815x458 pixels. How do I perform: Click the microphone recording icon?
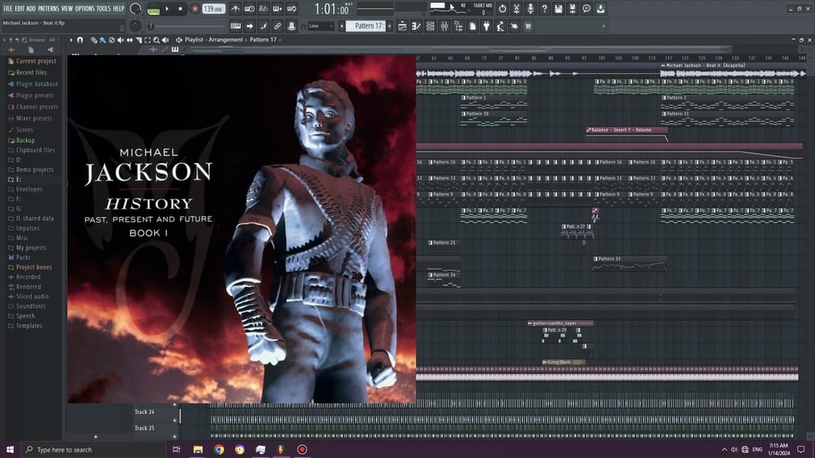point(530,9)
